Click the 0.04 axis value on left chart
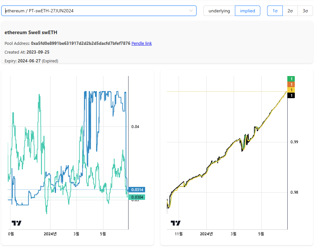 135,127
